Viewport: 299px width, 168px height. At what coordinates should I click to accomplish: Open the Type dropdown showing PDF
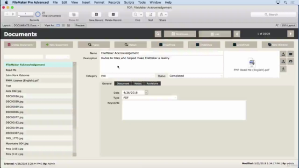[x=149, y=98]
